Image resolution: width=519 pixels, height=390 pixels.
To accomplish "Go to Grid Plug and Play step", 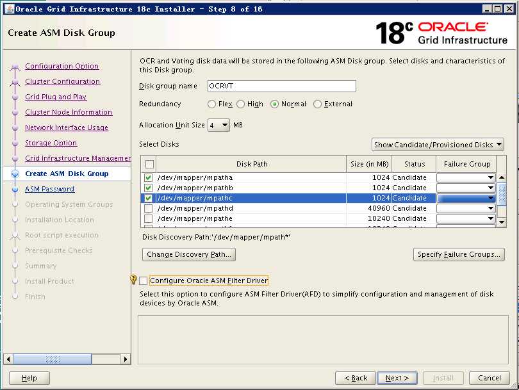I will 56,97.
